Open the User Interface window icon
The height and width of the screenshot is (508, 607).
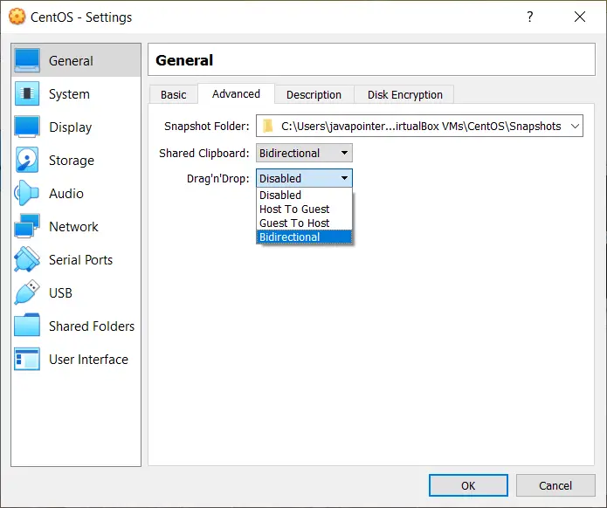27,359
